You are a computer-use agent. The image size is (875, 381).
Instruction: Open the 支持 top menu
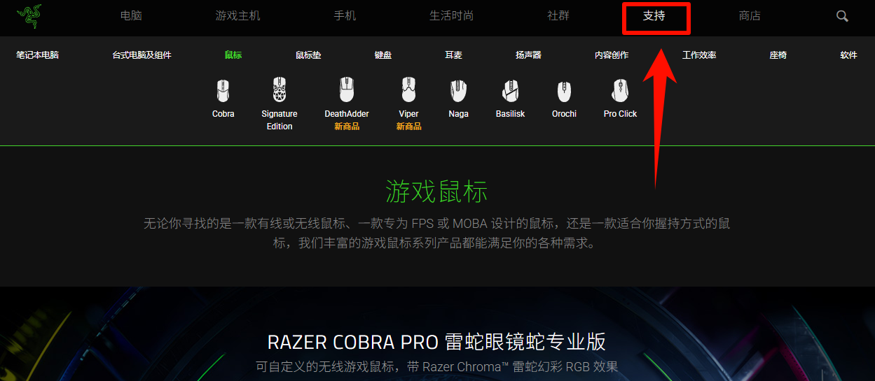pos(654,15)
